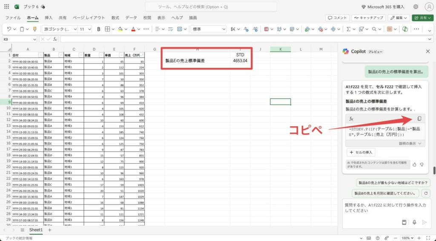Switch to the 表示 tab
The width and height of the screenshot is (436, 241).
[161, 18]
